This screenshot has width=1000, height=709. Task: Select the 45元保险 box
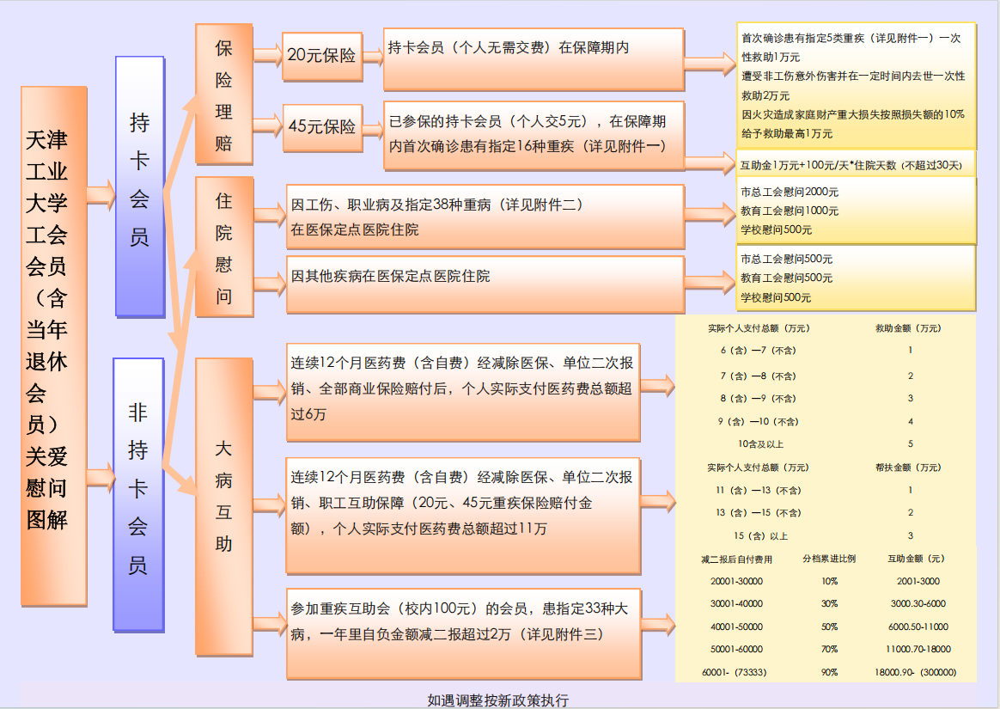(322, 128)
